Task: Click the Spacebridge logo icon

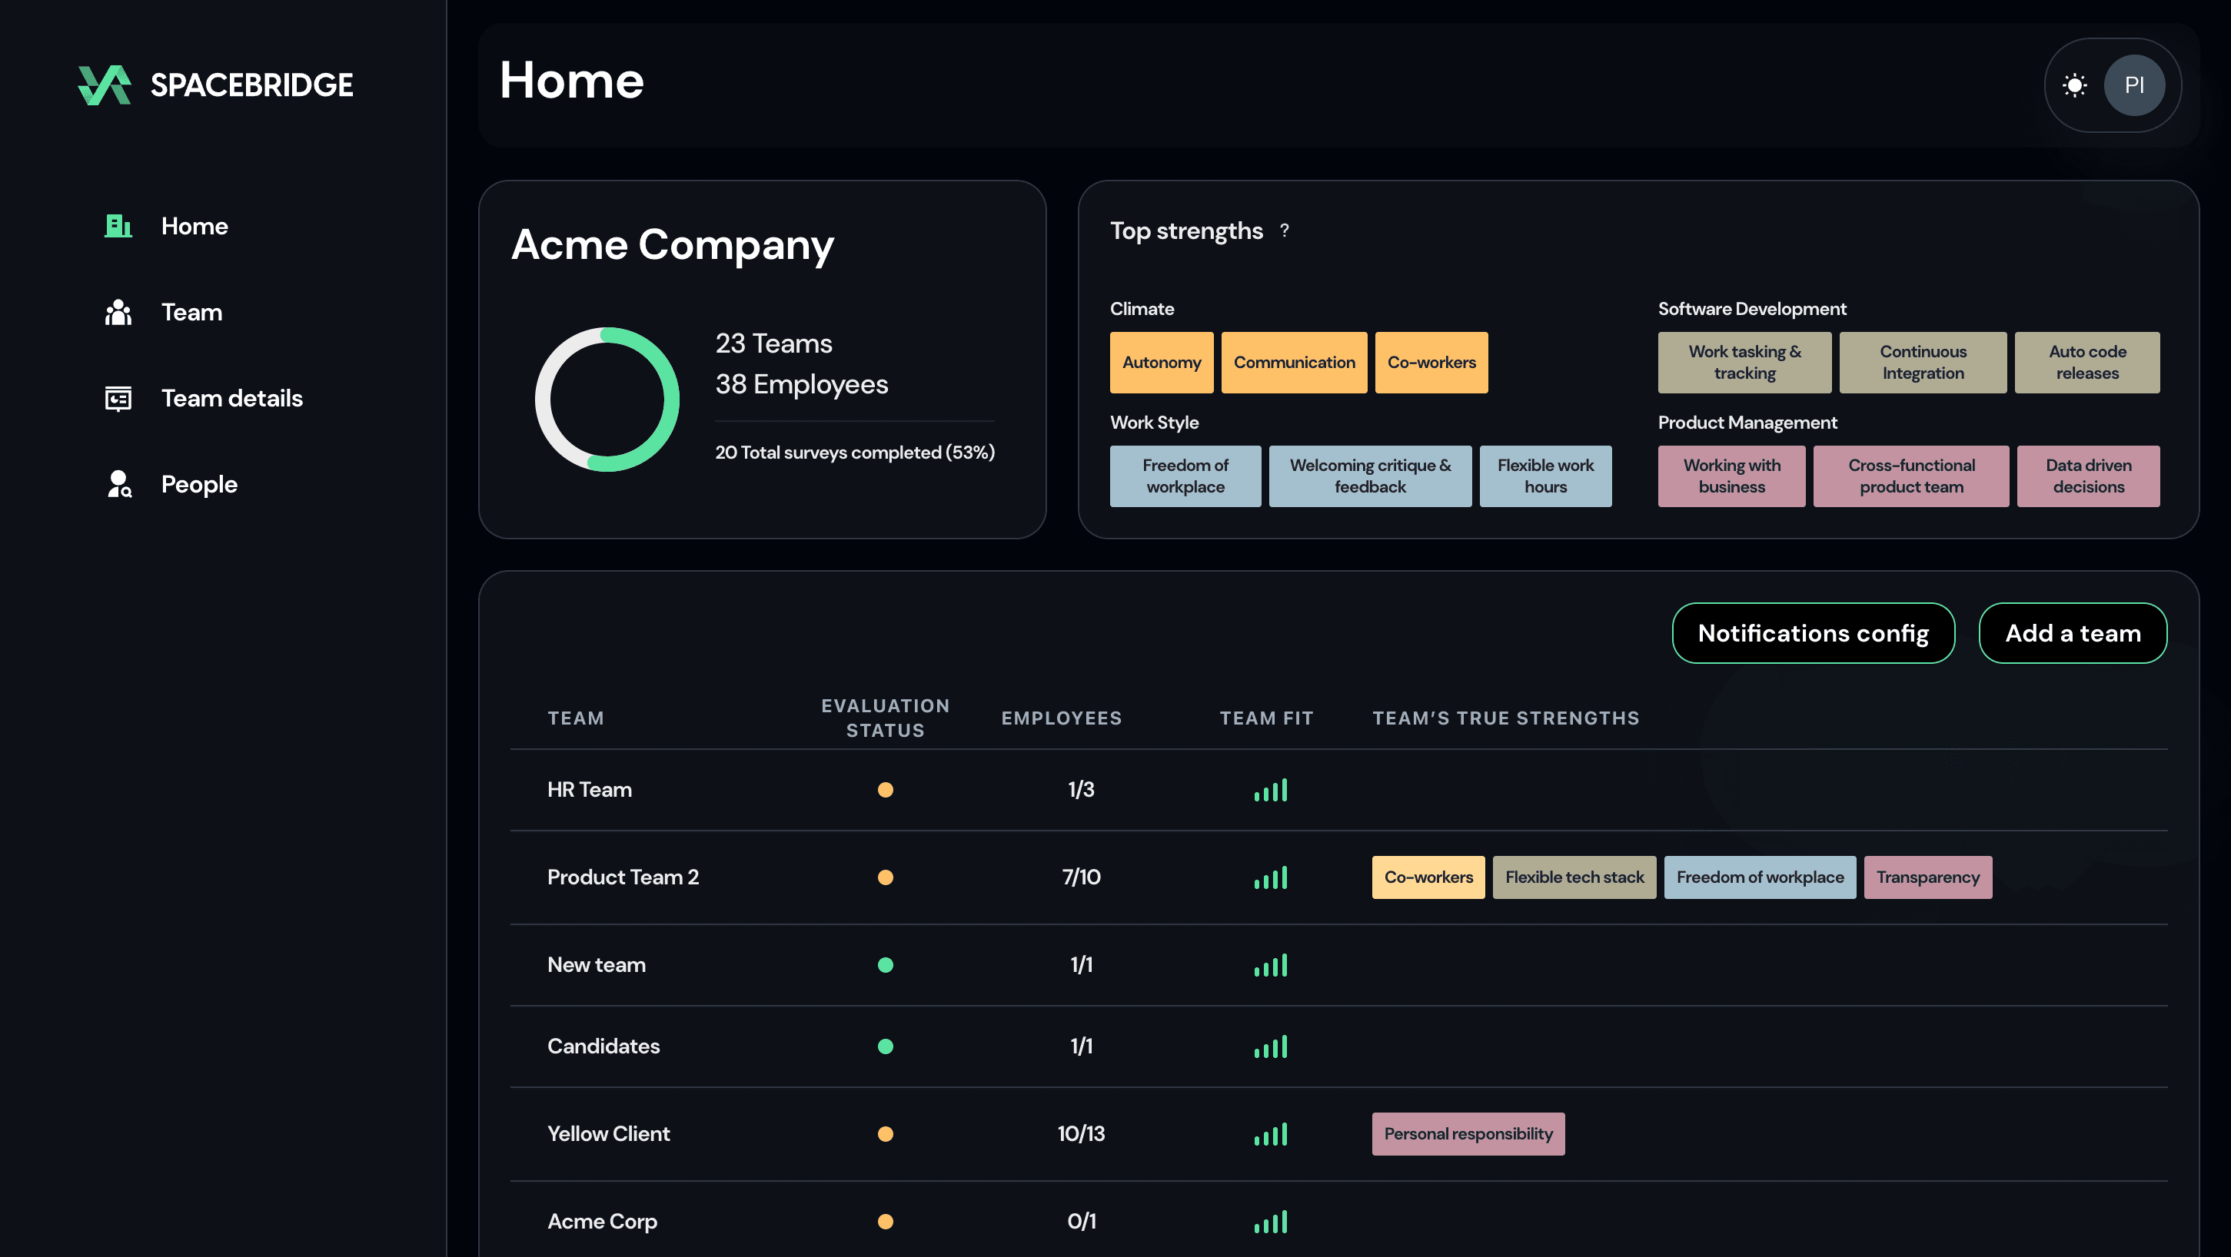Action: coord(105,85)
